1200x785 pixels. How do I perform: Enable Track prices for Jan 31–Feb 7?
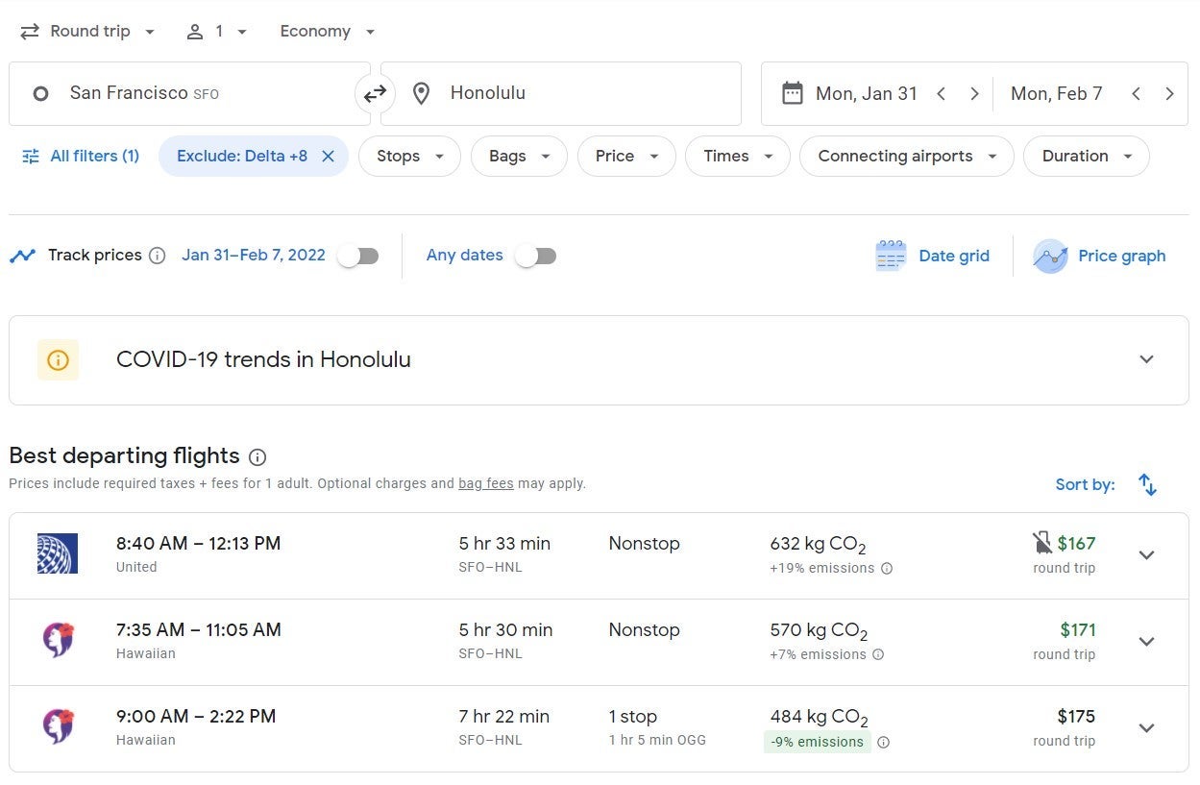358,256
